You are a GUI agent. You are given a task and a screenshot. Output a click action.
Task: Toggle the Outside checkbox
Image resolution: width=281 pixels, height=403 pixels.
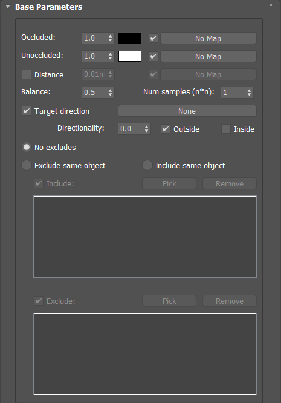(166, 129)
